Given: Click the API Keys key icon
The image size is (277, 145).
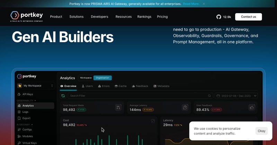Looking at the screenshot, I should [19, 94].
